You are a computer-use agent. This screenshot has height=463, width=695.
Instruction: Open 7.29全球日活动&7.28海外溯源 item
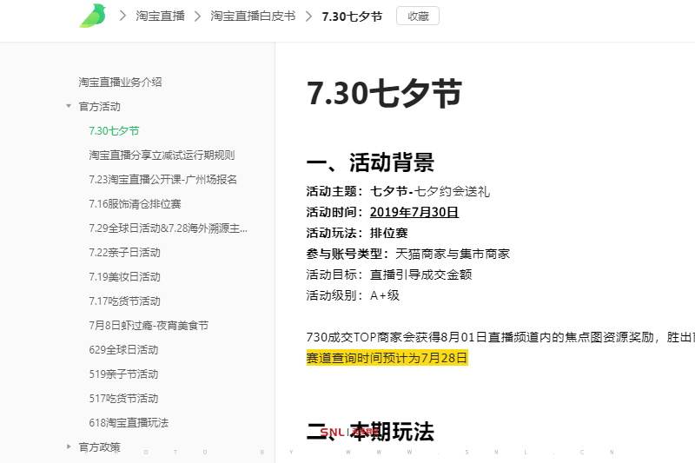click(x=168, y=228)
